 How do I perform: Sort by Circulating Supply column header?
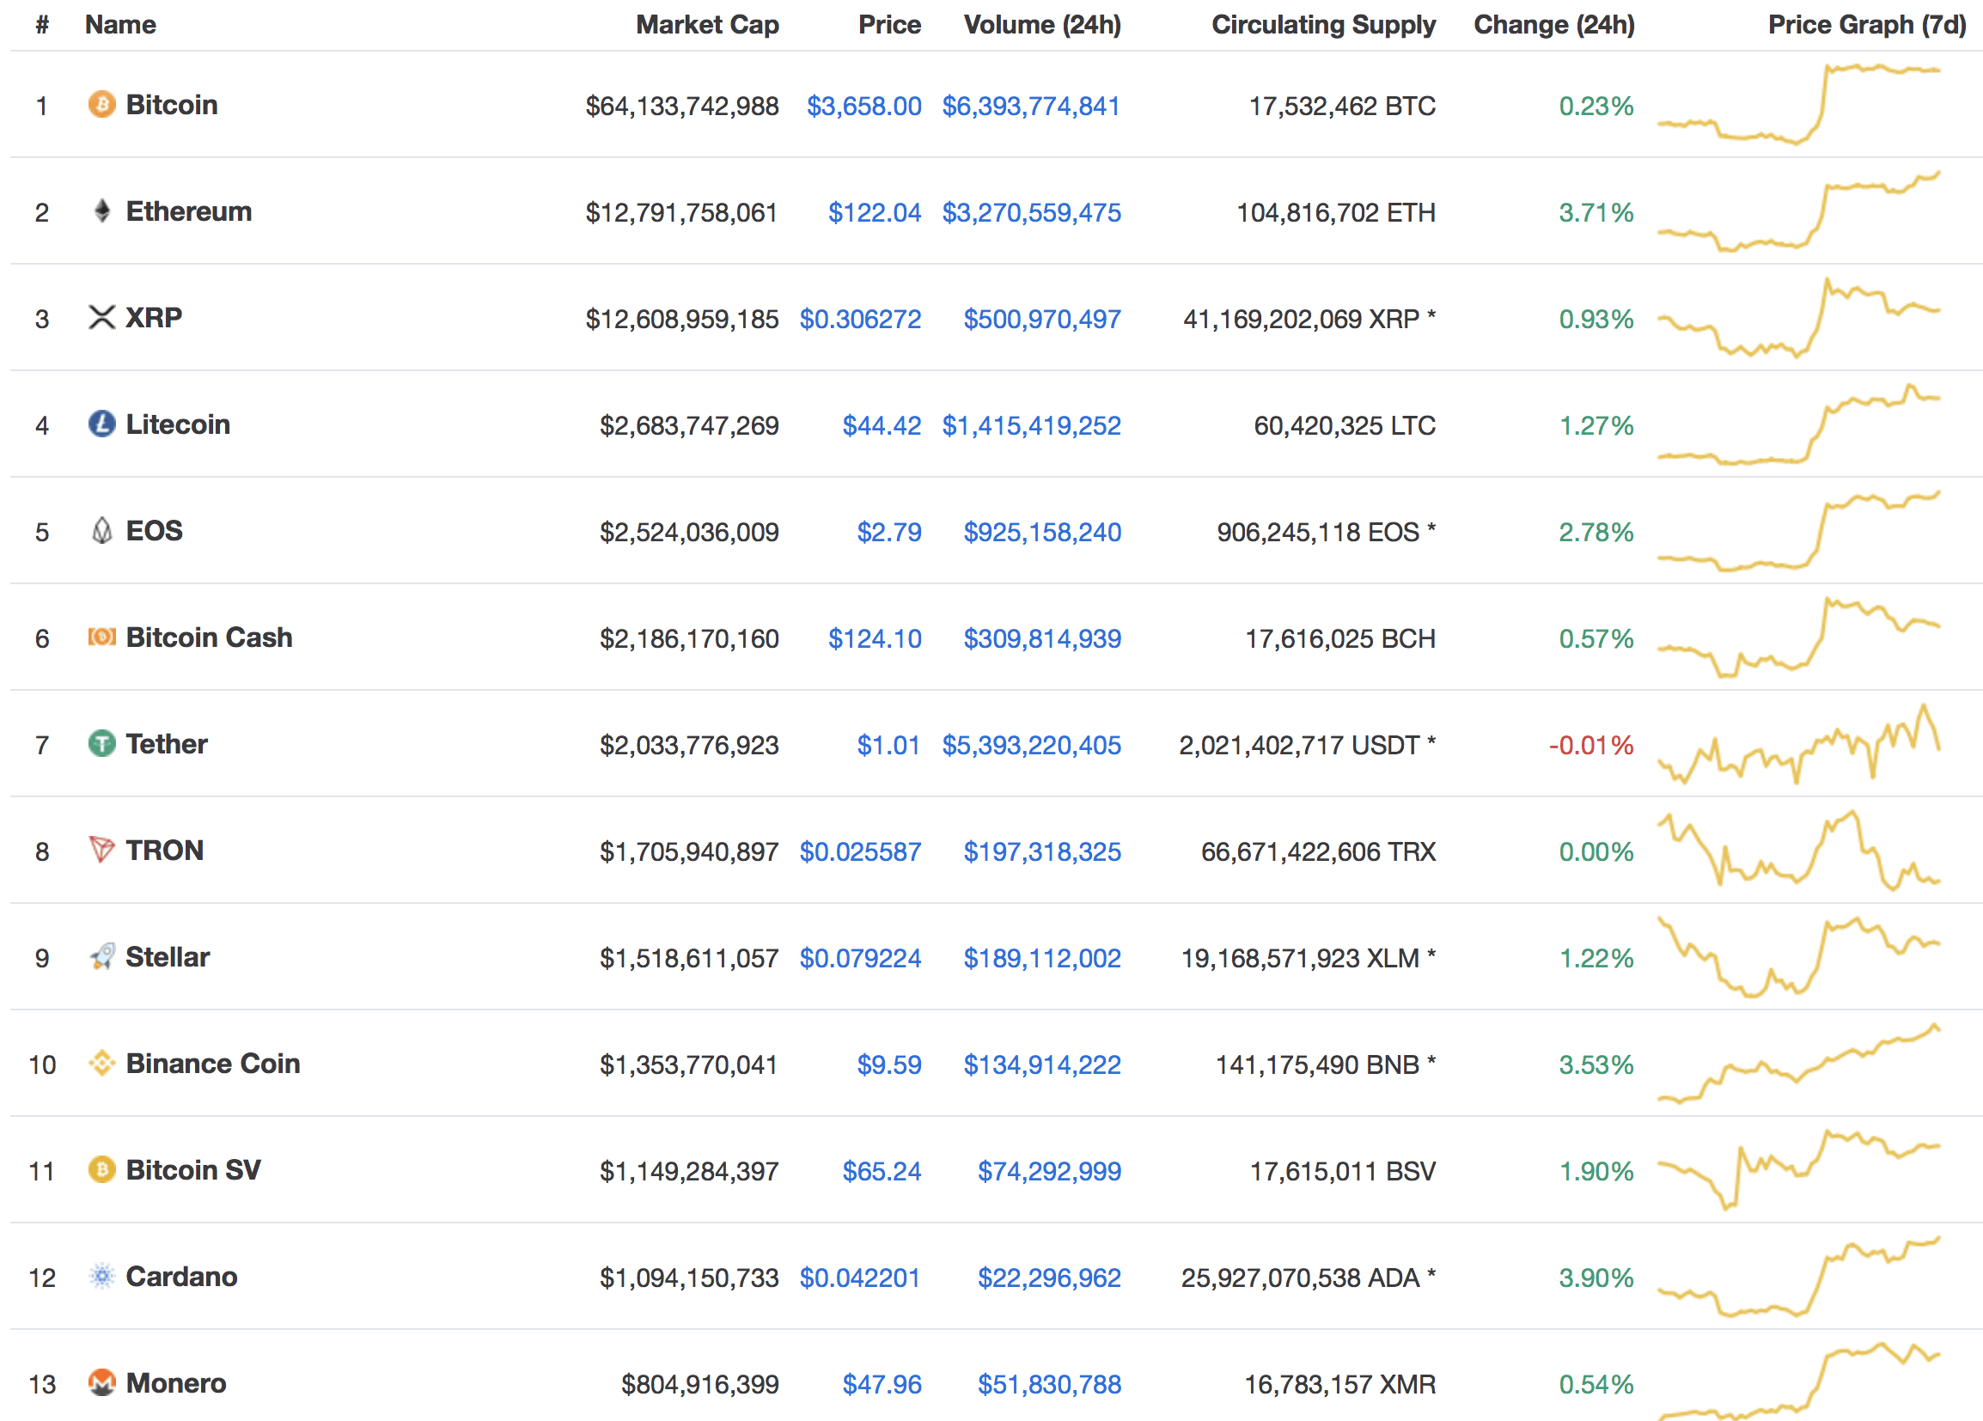tap(1324, 24)
